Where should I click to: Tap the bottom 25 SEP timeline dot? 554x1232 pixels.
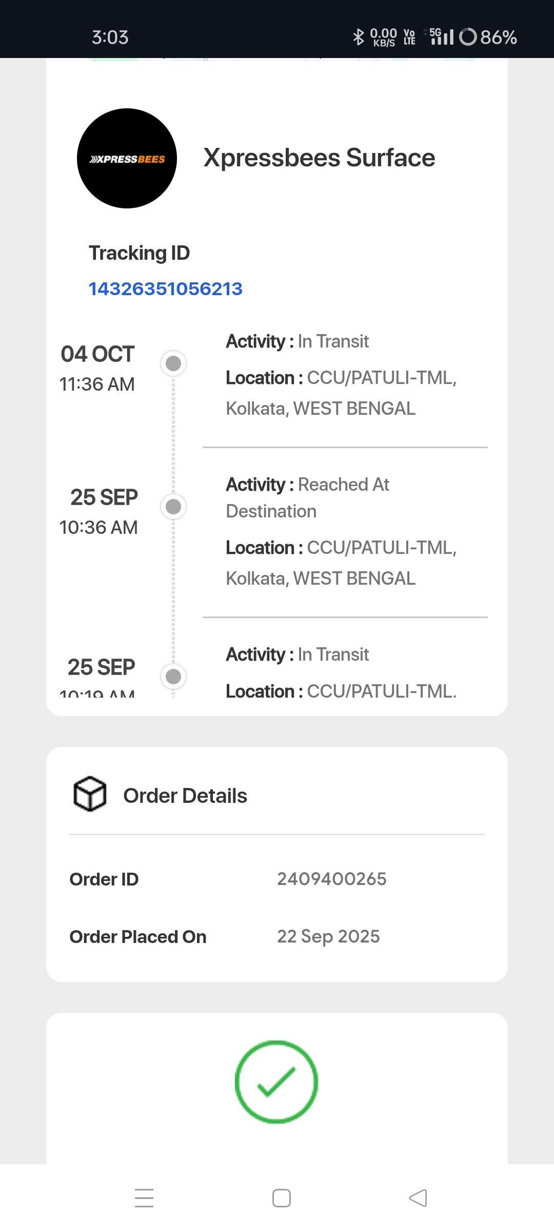173,676
